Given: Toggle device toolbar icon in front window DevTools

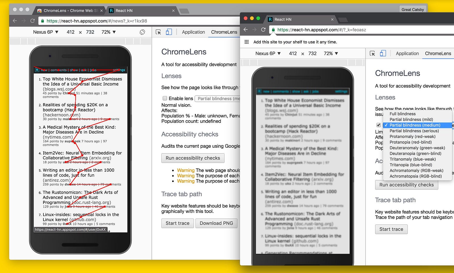Looking at the screenshot, I should tap(383, 53).
